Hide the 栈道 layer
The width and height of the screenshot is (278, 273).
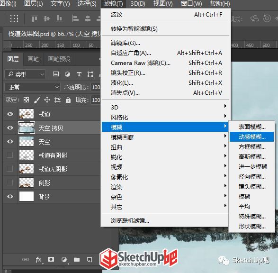tap(10, 114)
